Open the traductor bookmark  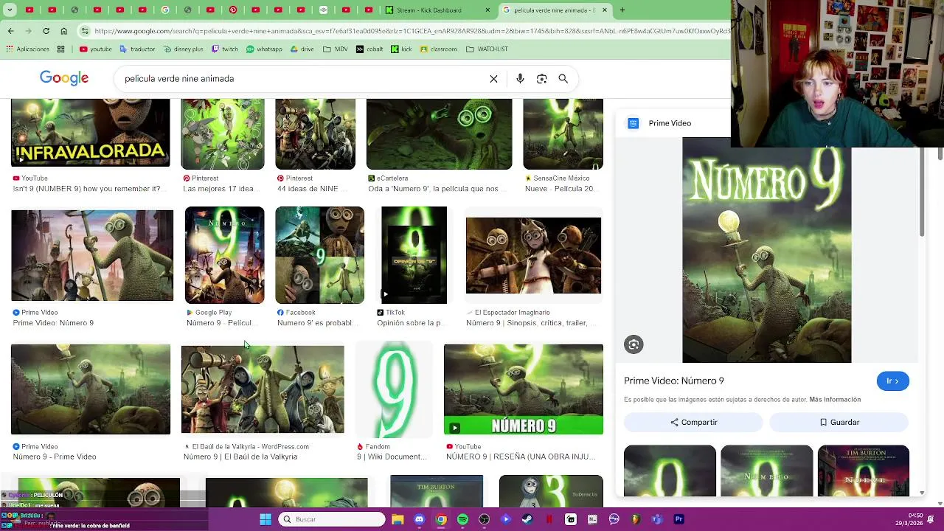coord(137,49)
